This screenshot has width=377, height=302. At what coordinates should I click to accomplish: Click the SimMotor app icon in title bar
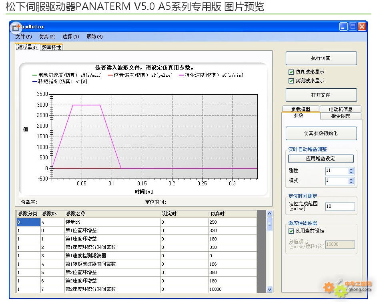tap(16, 27)
